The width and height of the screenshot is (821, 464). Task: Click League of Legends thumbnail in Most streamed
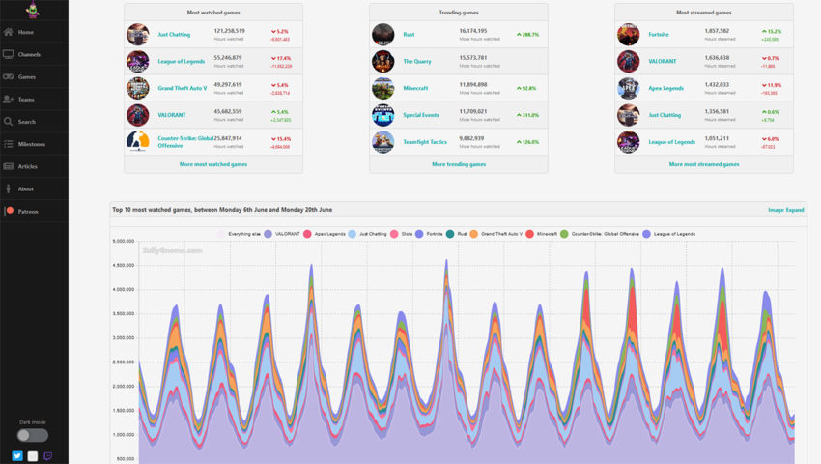pyautogui.click(x=629, y=142)
